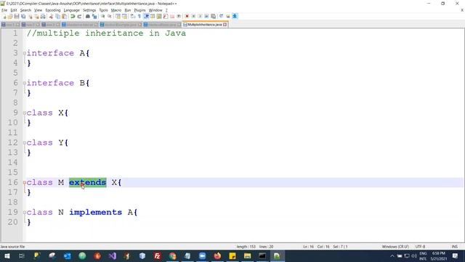Toggle file monitoring eye icon
Viewport: 465px width, 262px height.
[x=179, y=16]
